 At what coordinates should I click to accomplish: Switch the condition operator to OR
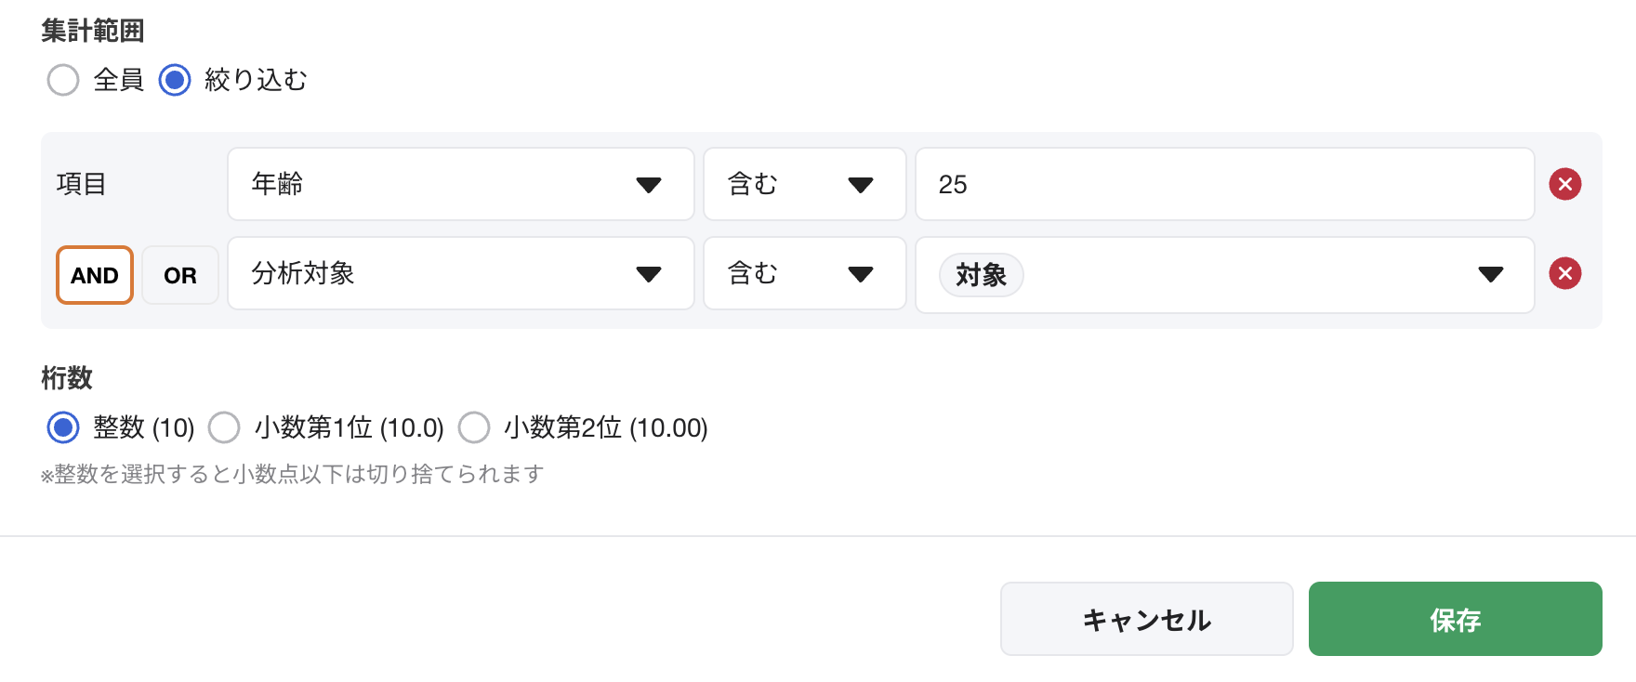(x=180, y=275)
